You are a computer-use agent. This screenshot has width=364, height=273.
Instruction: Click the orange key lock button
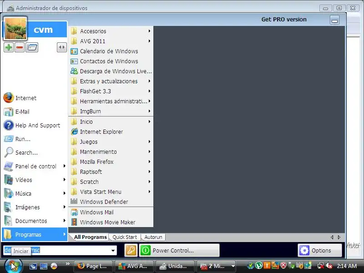pyautogui.click(x=131, y=250)
